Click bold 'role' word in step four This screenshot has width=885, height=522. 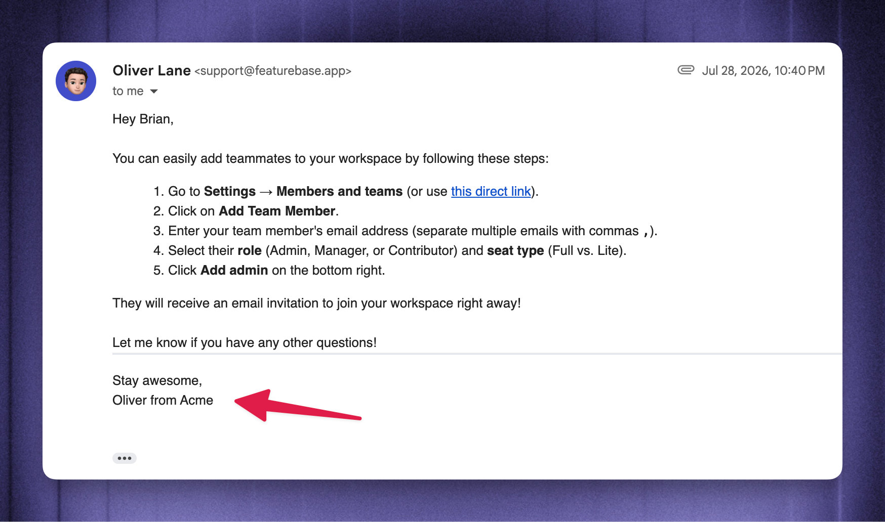coord(250,250)
